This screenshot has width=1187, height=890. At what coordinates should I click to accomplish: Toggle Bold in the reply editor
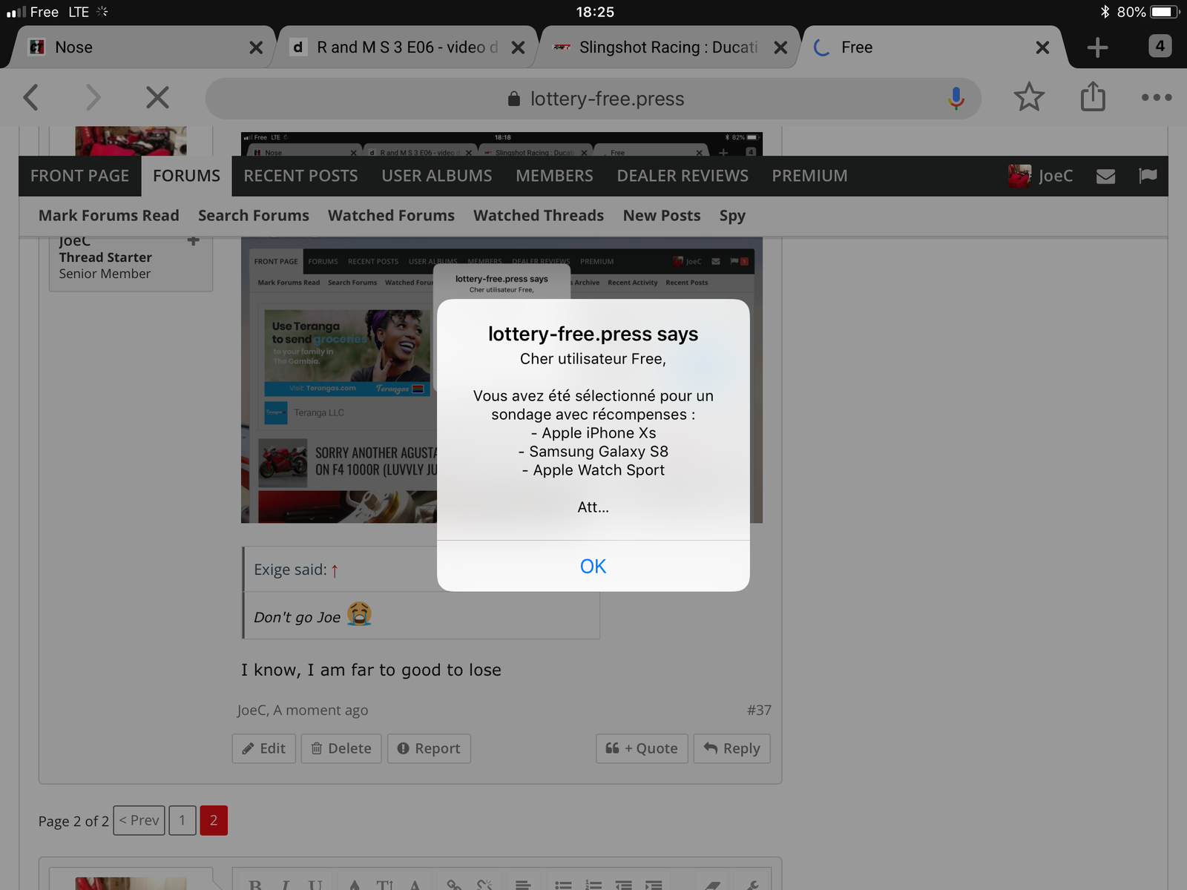pos(255,885)
